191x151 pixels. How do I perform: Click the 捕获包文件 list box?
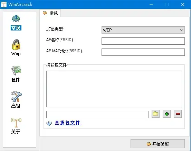point(114,89)
